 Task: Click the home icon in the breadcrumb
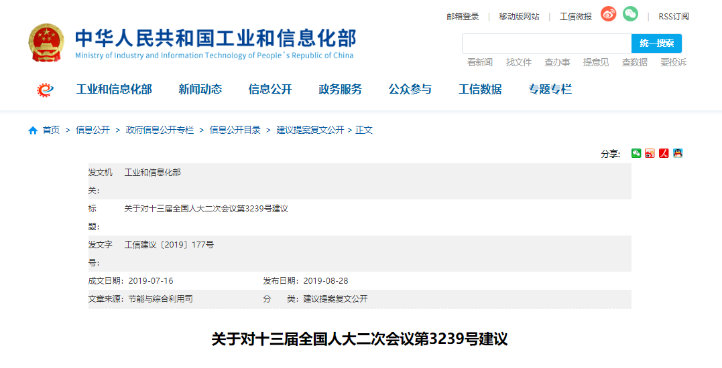click(33, 130)
